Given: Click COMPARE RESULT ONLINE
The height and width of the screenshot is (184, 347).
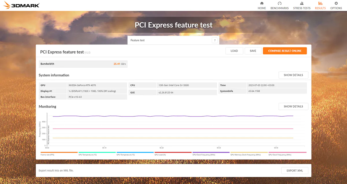Looking at the screenshot, I should (x=285, y=51).
